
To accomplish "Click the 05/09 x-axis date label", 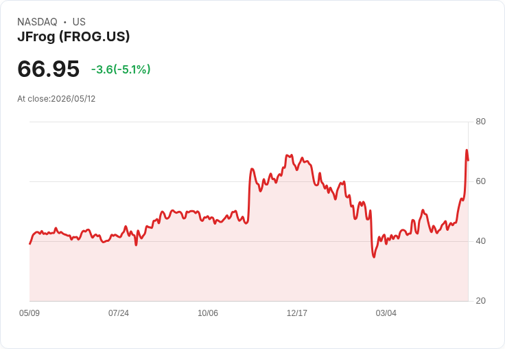I will click(30, 313).
